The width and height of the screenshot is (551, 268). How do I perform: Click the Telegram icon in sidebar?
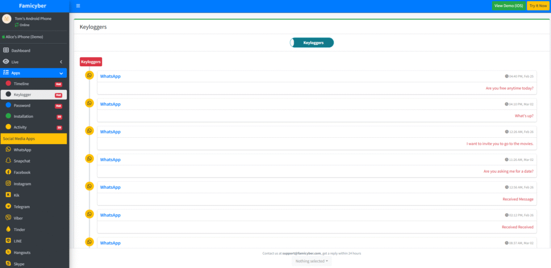point(8,206)
